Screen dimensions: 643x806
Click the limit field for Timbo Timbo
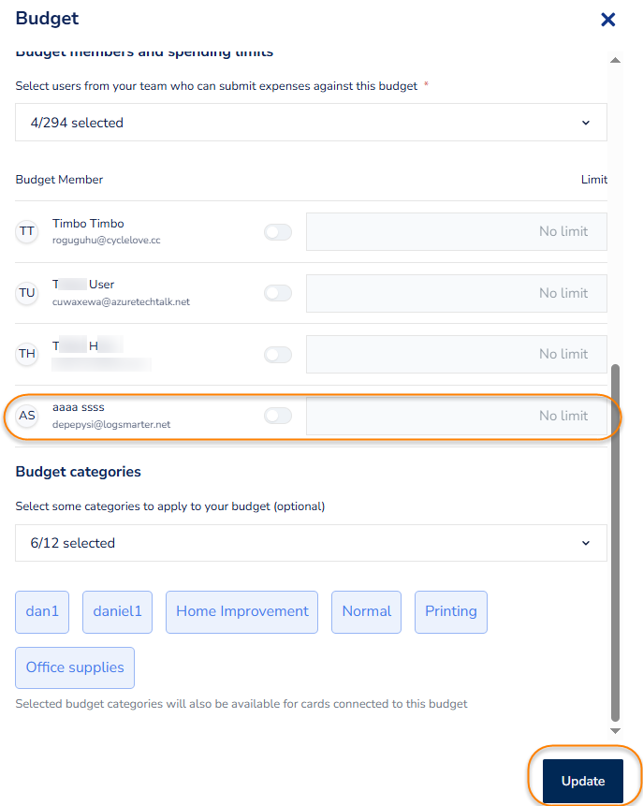click(457, 232)
